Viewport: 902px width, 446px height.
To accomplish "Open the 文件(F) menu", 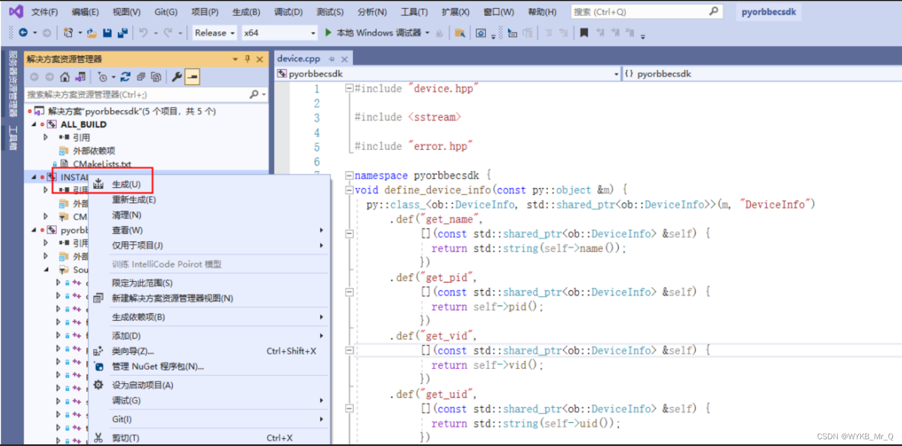I will click(44, 12).
